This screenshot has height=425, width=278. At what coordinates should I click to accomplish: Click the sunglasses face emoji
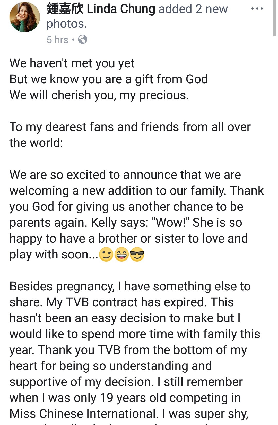pos(137,254)
